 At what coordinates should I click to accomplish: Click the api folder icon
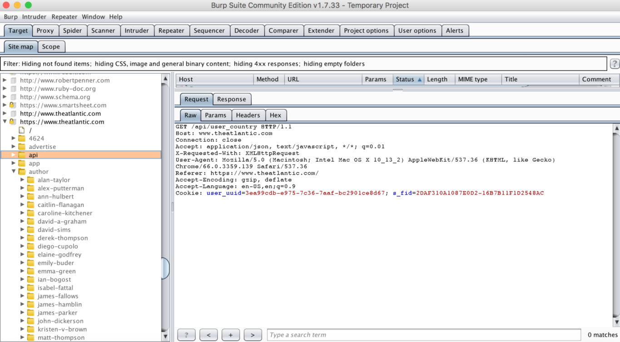click(x=22, y=155)
